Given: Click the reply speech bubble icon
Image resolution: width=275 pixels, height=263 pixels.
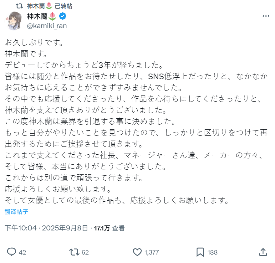Looking at the screenshot, I should pos(12,252).
